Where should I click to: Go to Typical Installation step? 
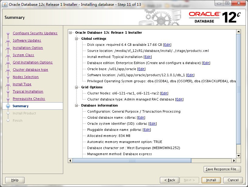pyautogui.click(x=28, y=91)
